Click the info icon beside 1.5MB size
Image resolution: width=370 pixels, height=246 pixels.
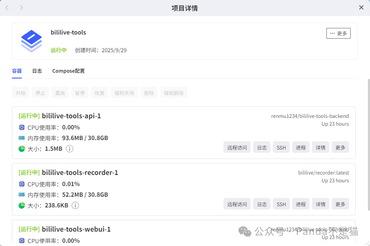coord(70,149)
